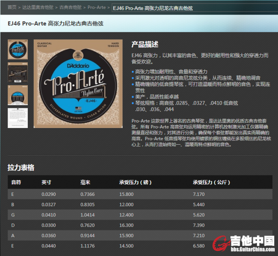
Task: Click kilogram value 6.580
Action: [x=199, y=246]
